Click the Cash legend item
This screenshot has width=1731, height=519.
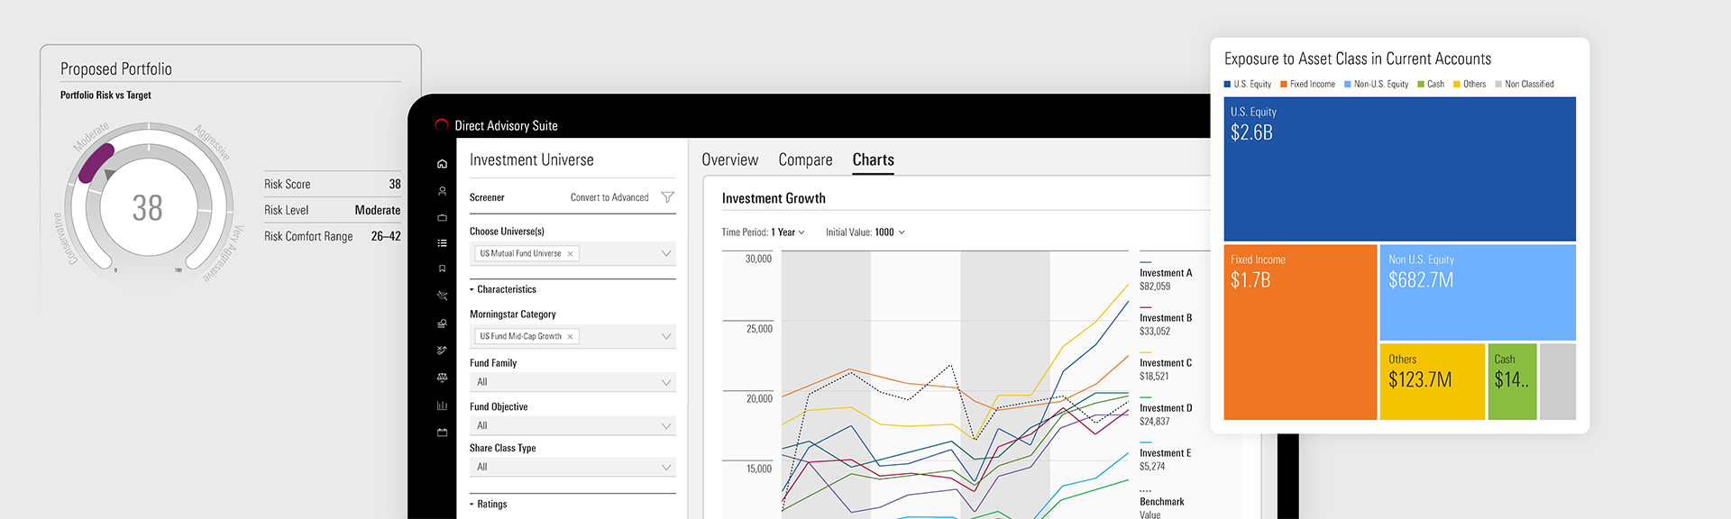pos(1431,85)
